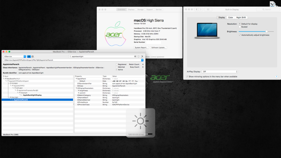The width and height of the screenshot is (281, 158).
Task: Focus the applebacklight search field
Action: (x=103, y=57)
